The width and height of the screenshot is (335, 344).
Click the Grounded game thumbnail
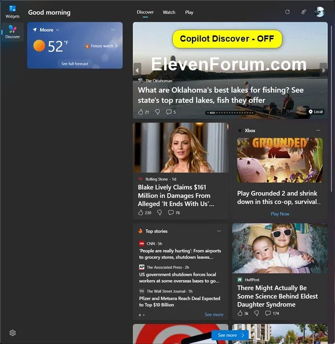(x=279, y=160)
